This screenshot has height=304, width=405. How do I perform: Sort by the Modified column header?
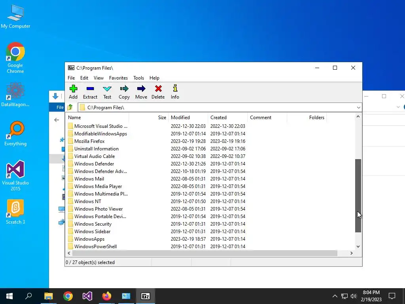pos(188,117)
